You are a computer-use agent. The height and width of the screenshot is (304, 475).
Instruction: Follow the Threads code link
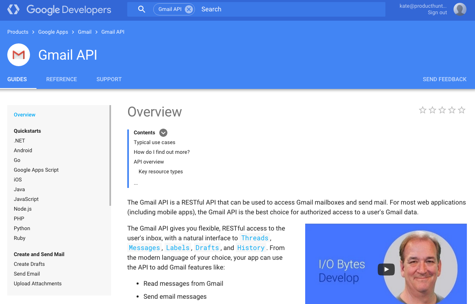click(x=255, y=238)
